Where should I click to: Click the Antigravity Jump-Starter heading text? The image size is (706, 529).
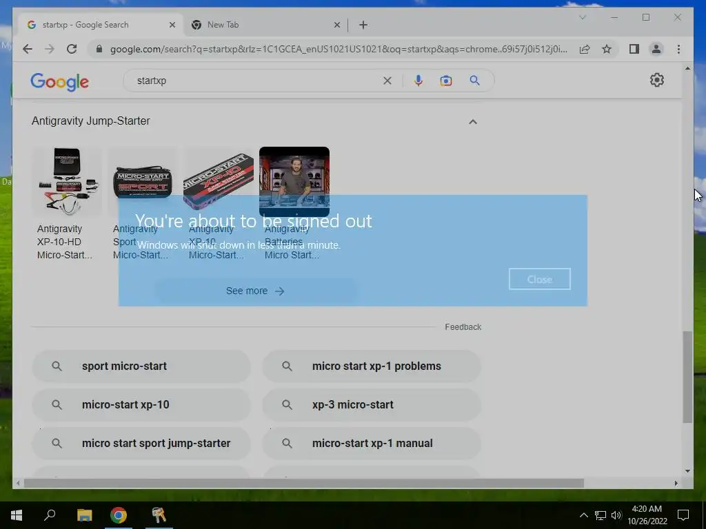tap(91, 121)
